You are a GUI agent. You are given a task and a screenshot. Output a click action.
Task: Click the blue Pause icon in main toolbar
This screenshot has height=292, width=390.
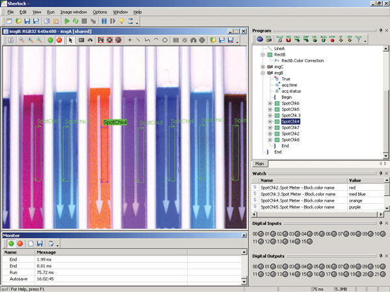coord(104,21)
